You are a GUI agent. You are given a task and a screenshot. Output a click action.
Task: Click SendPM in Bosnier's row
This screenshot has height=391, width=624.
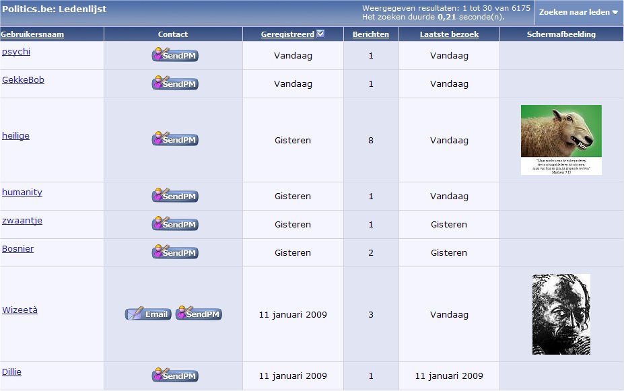175,252
